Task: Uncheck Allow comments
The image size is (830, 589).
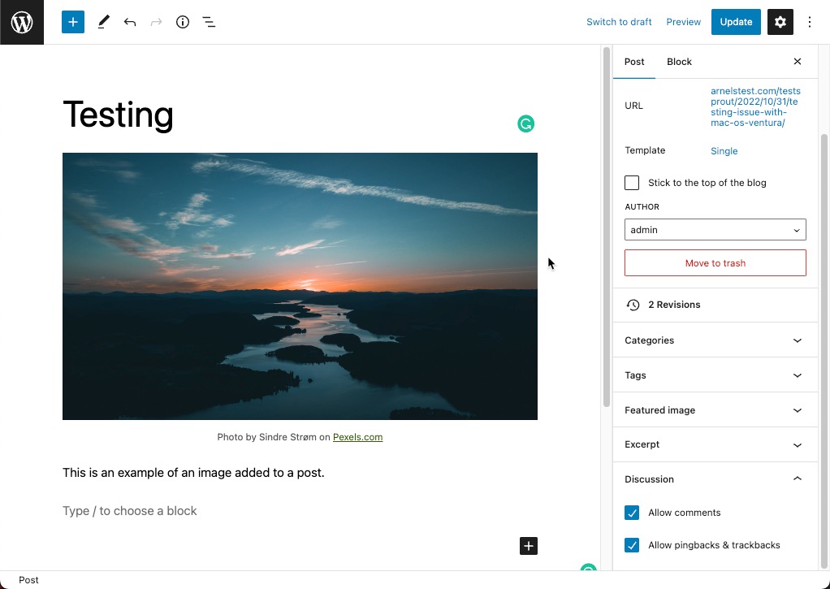Action: click(x=632, y=513)
